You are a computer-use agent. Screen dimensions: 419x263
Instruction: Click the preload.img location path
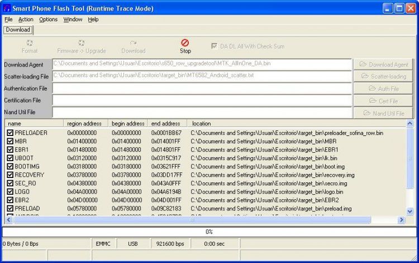[271, 209]
